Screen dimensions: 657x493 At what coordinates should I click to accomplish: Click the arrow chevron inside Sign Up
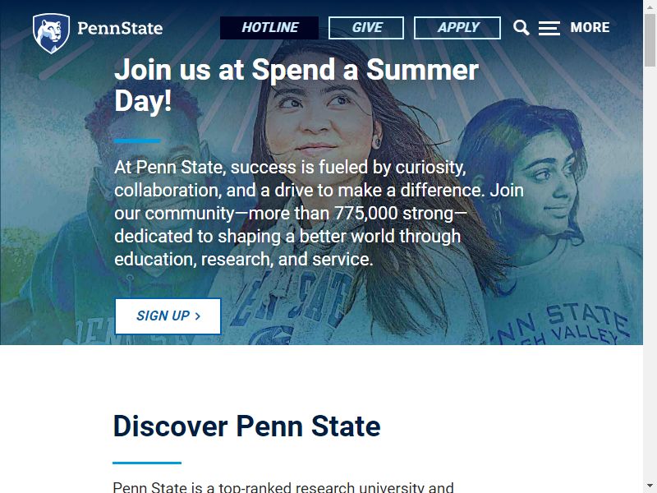click(x=198, y=316)
